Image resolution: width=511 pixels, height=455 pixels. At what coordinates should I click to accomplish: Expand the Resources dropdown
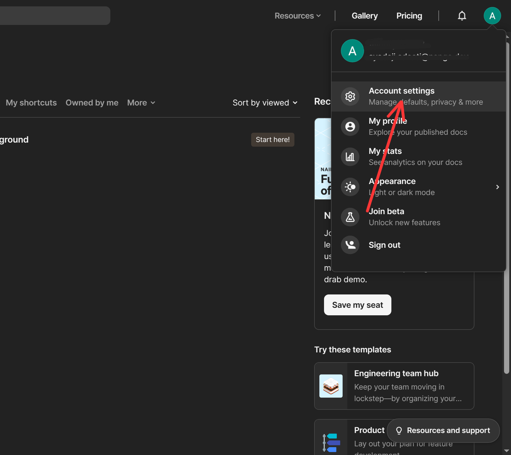click(298, 16)
